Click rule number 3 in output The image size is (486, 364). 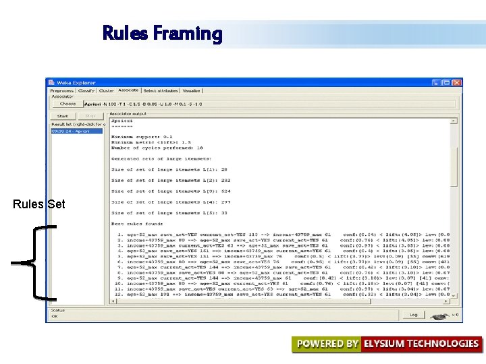283,245
